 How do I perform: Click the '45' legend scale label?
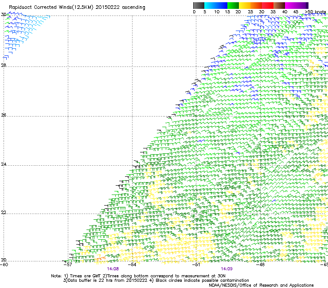point(296,12)
